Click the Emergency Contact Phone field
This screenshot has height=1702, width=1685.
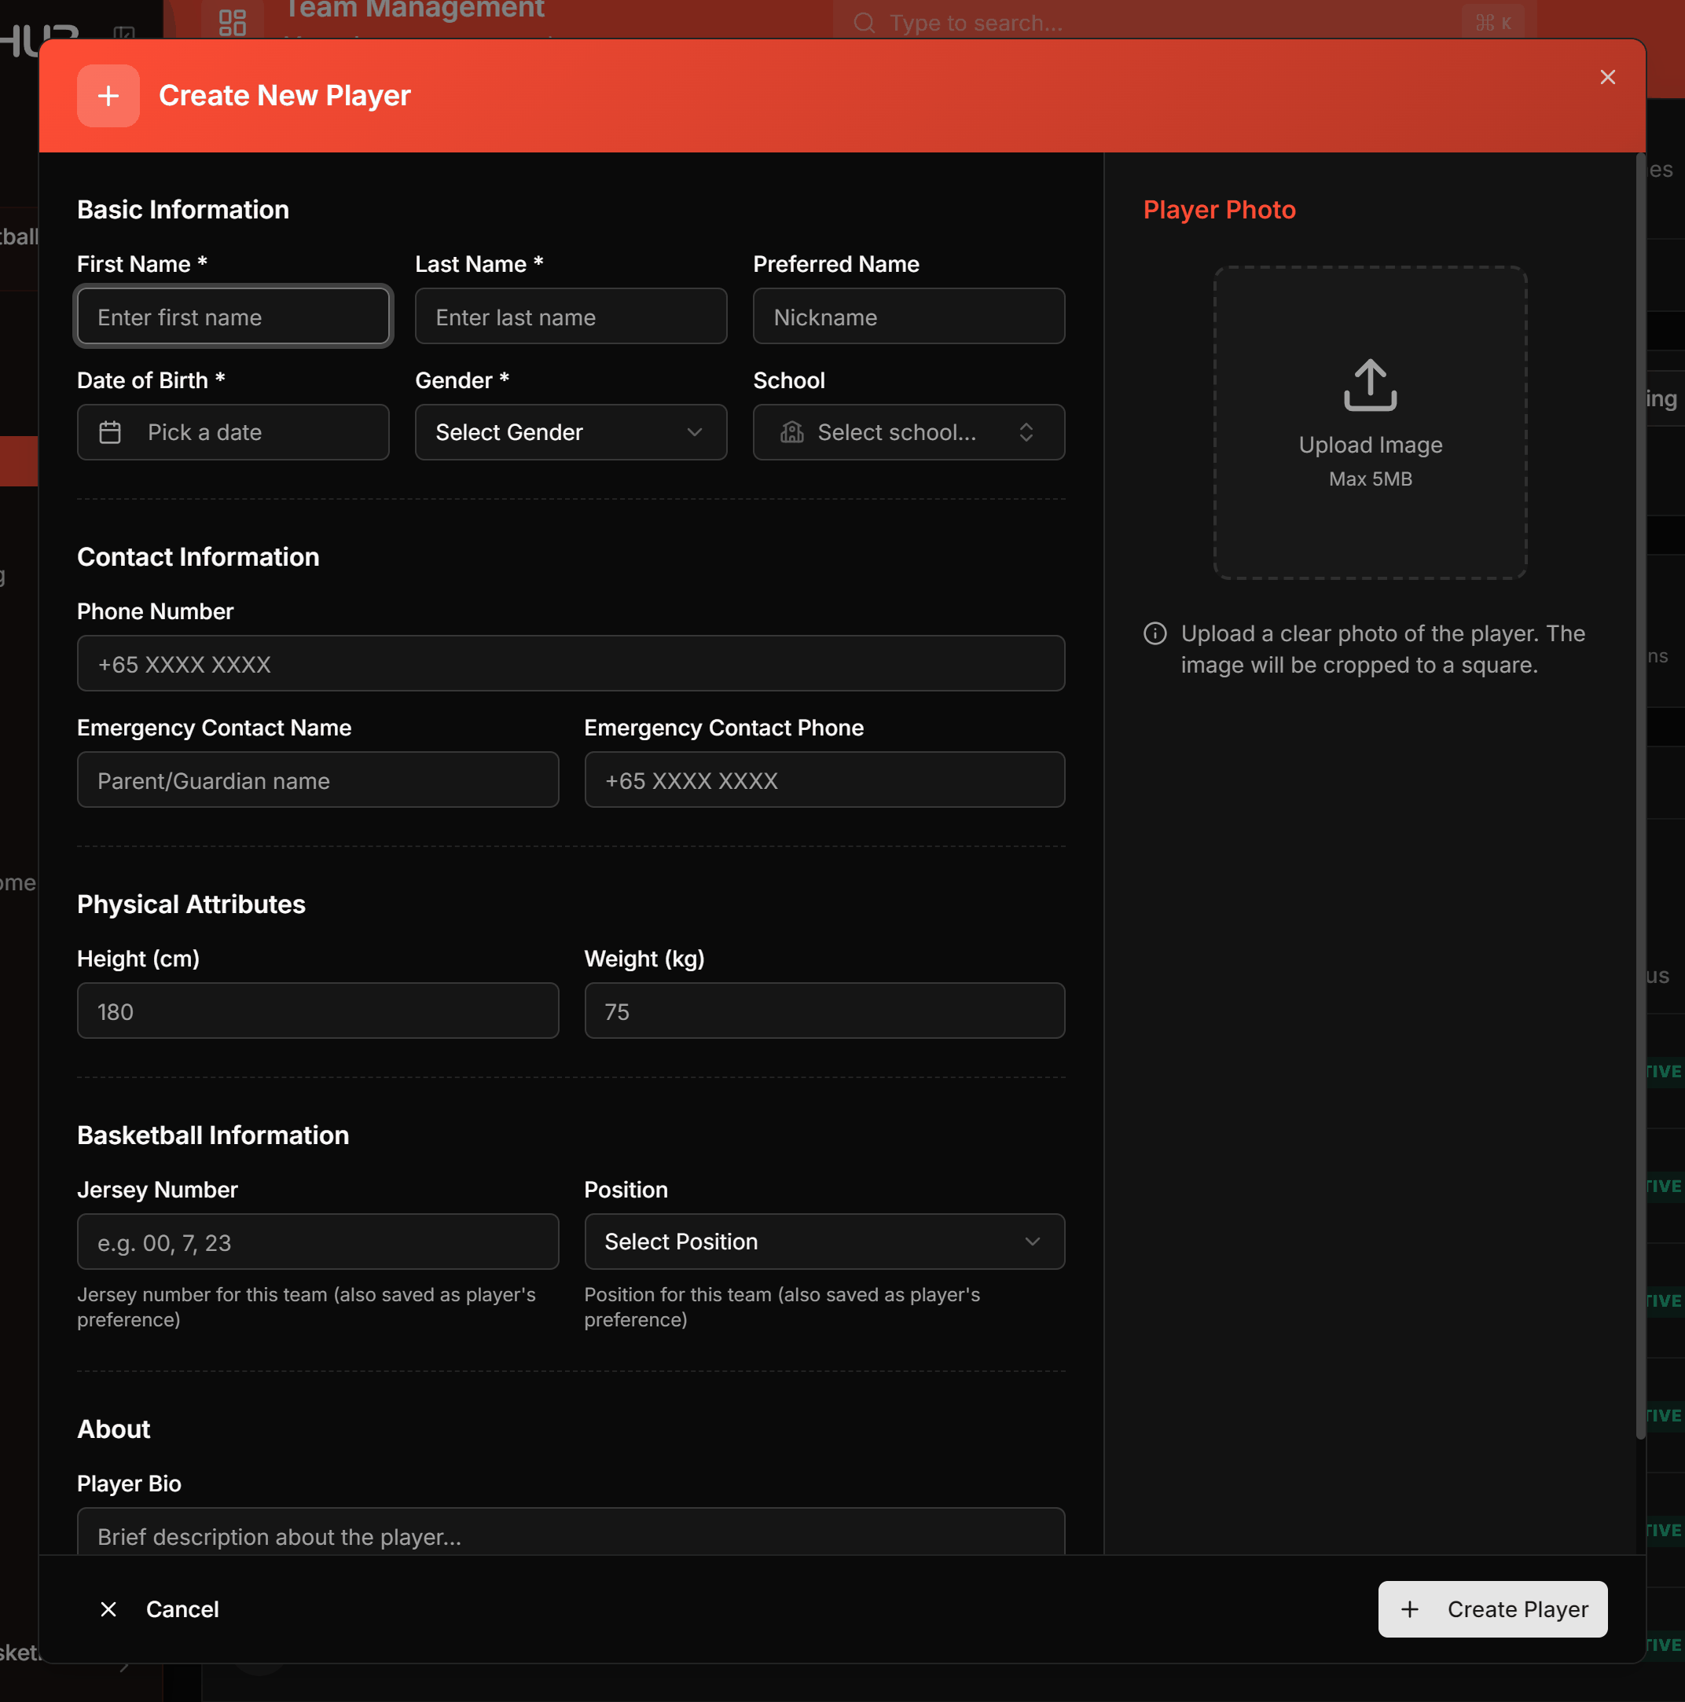coord(824,779)
